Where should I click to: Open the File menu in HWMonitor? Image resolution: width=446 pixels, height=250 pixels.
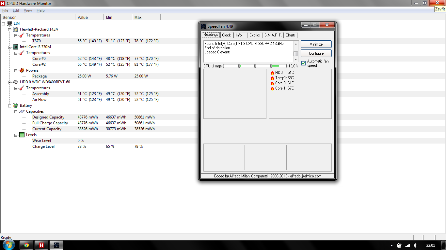5,10
